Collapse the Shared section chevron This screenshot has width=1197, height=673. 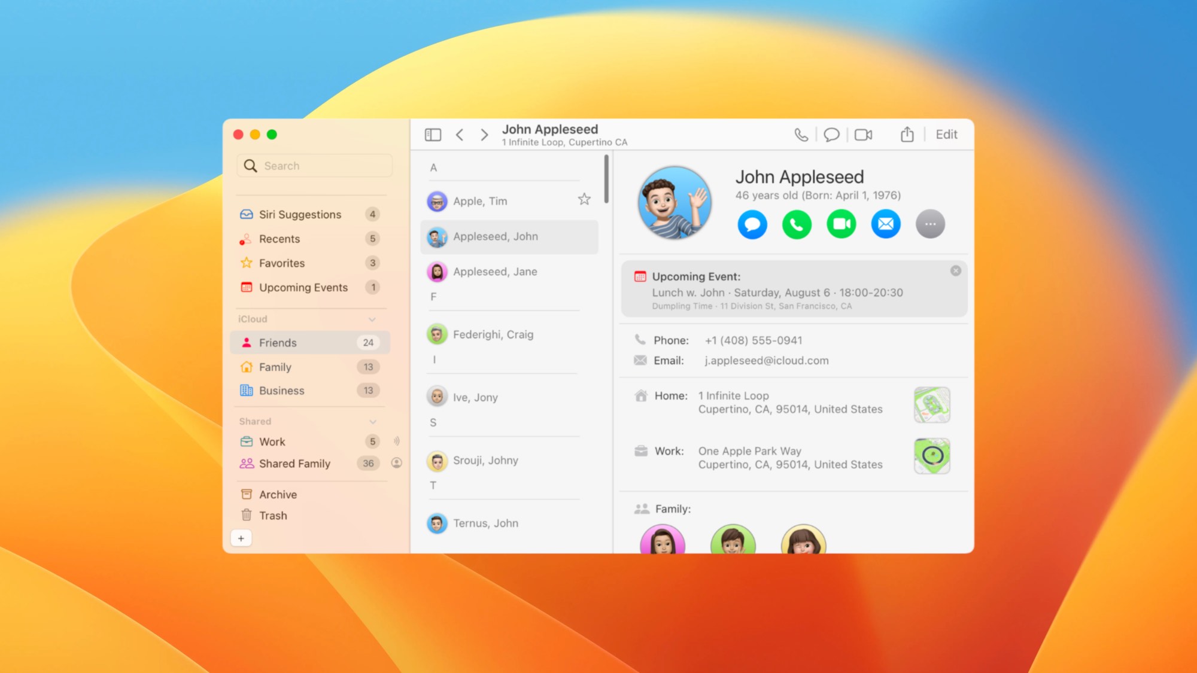coord(372,422)
